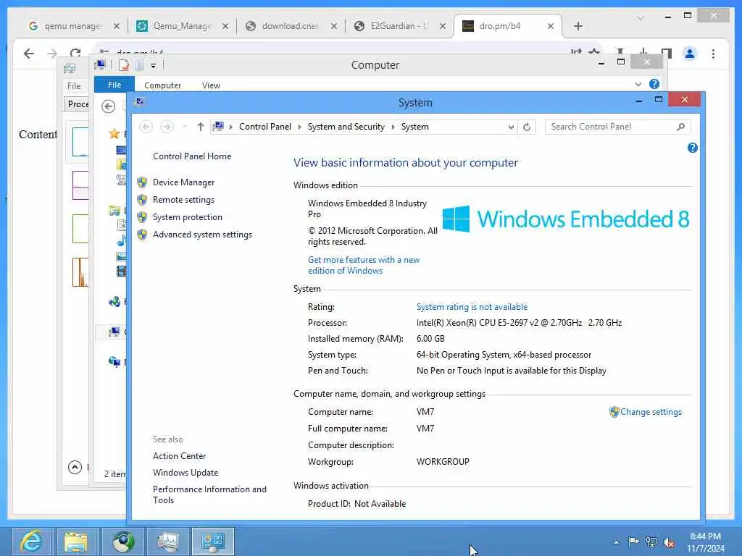
Task: Click the Action Center flag tray icon
Action: 633,542
